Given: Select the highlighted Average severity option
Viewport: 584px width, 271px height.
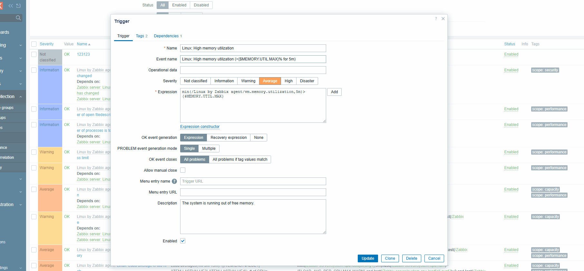Looking at the screenshot, I should click(270, 81).
